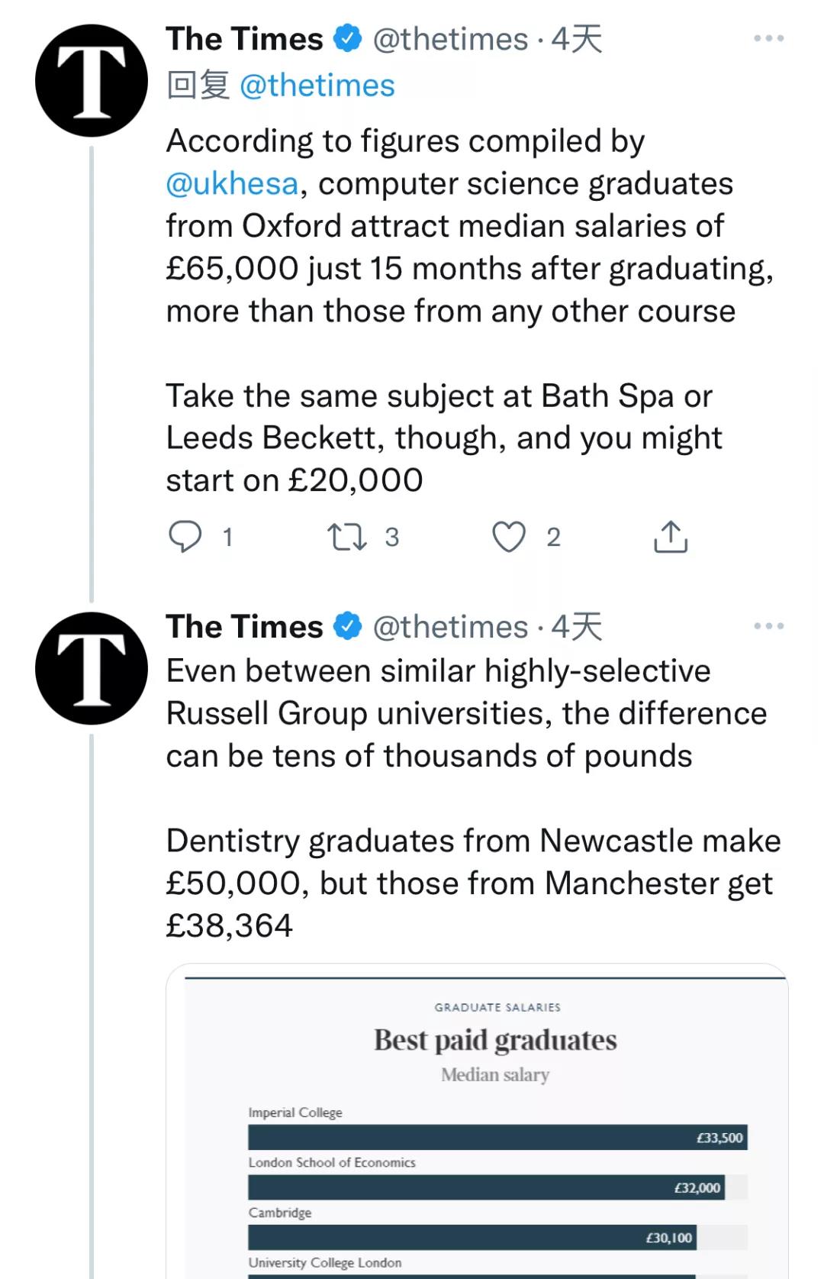Open the replied-to @thetimes link
The image size is (824, 1279).
point(317,86)
